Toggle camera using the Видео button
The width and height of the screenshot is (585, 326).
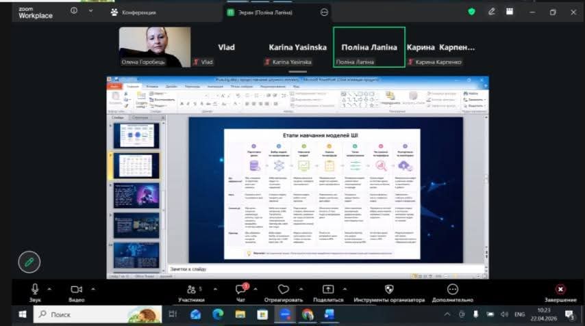coord(76,290)
